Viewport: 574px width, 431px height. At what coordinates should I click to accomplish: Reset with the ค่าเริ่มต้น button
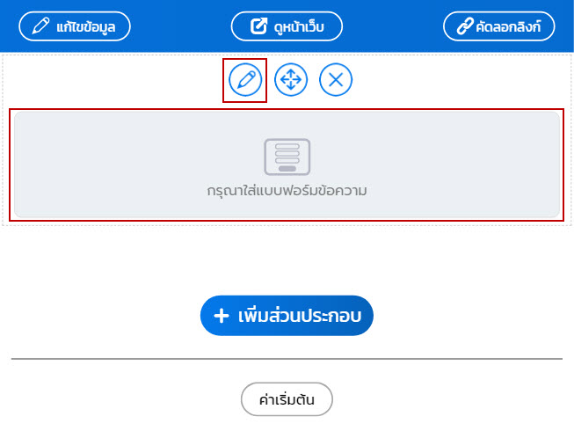pyautogui.click(x=287, y=399)
